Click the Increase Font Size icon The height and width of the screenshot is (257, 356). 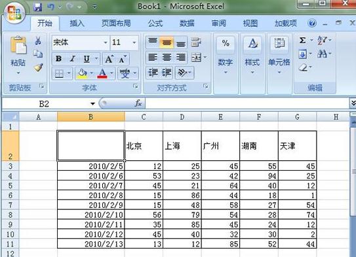coord(109,59)
